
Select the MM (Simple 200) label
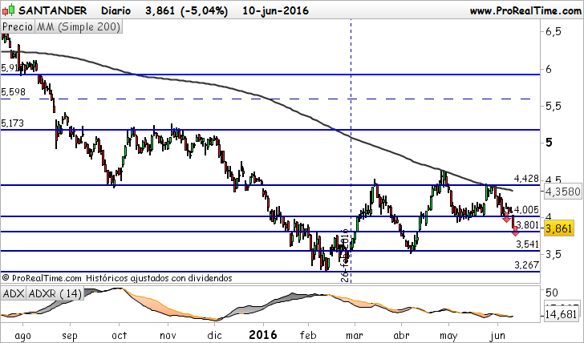pyautogui.click(x=79, y=27)
